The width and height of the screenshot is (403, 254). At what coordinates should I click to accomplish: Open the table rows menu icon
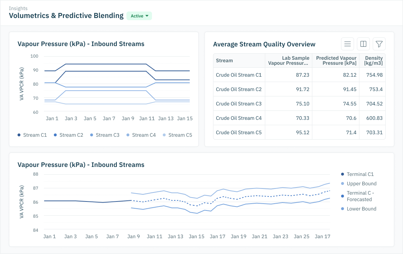point(348,44)
